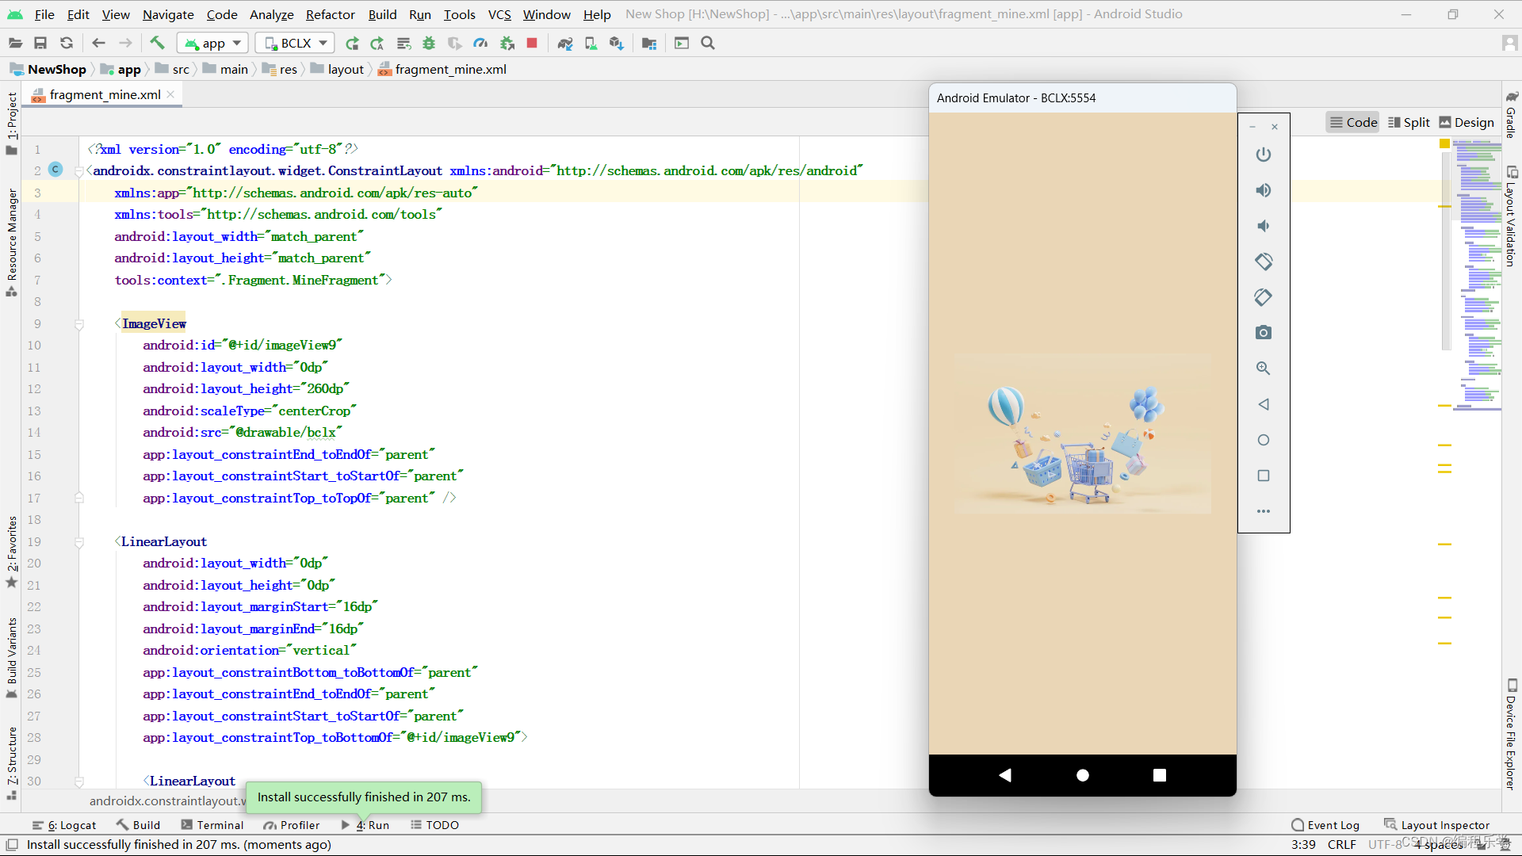Open the app run configuration dropdown
The height and width of the screenshot is (856, 1522).
click(212, 44)
